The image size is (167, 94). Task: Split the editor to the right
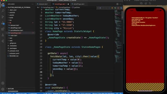(x=117, y=4)
